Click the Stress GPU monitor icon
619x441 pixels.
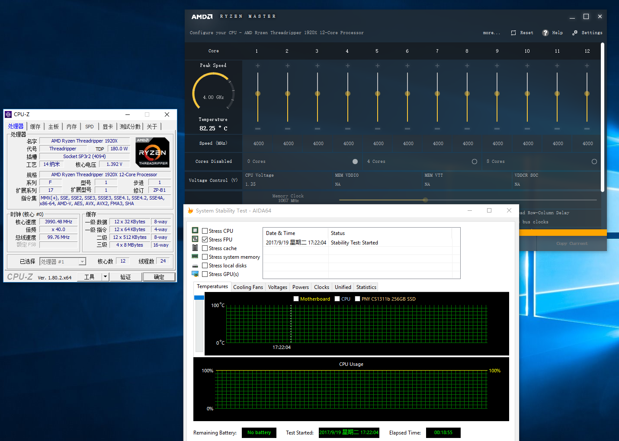[195, 274]
